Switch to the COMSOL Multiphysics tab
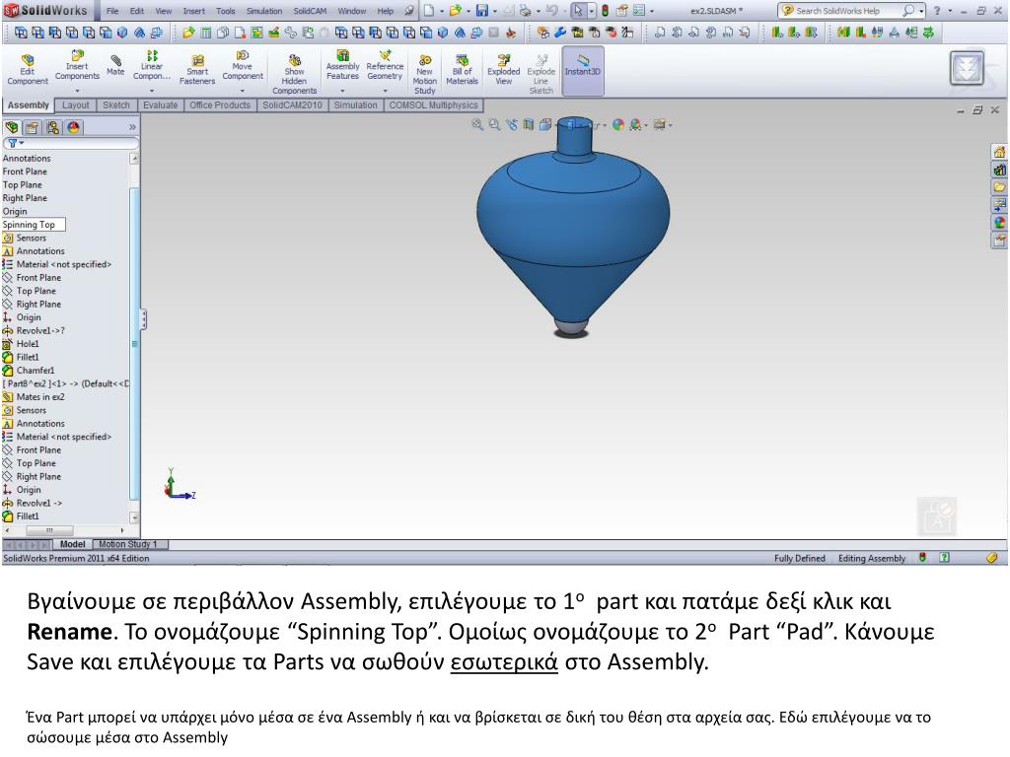This screenshot has height=757, width=1010. tap(434, 104)
